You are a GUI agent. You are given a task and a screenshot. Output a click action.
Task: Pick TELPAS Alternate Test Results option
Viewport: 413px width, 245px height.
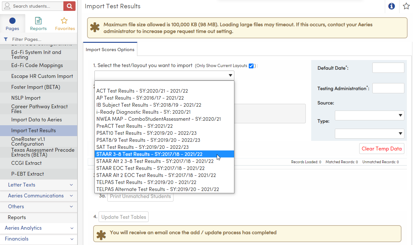(164, 189)
